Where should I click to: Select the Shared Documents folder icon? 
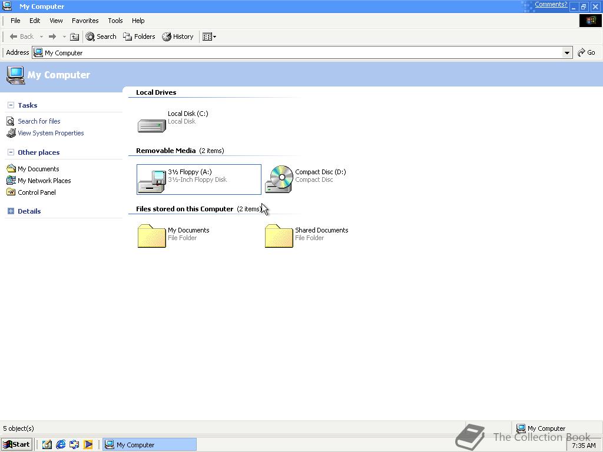click(x=279, y=236)
